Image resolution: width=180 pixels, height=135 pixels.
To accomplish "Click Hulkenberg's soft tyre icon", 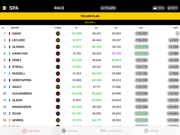I will coord(58,94).
